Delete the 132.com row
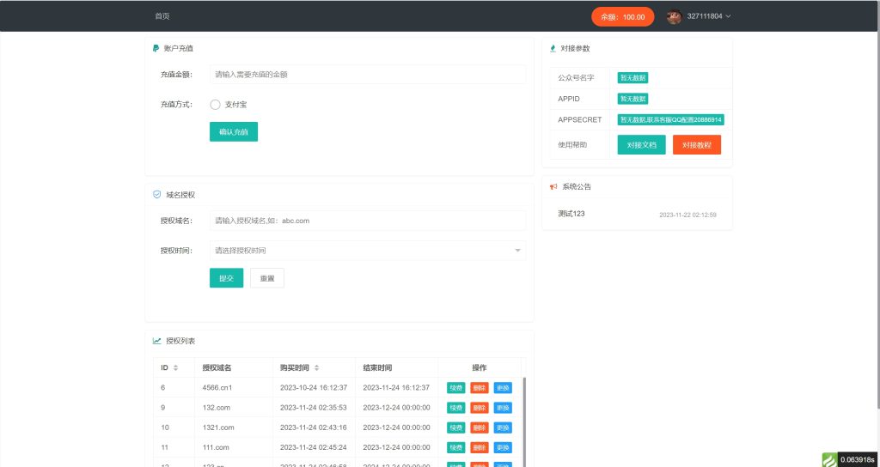880x467 pixels. [x=480, y=408]
